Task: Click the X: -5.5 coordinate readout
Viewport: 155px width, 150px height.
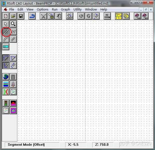Action: (x=73, y=144)
